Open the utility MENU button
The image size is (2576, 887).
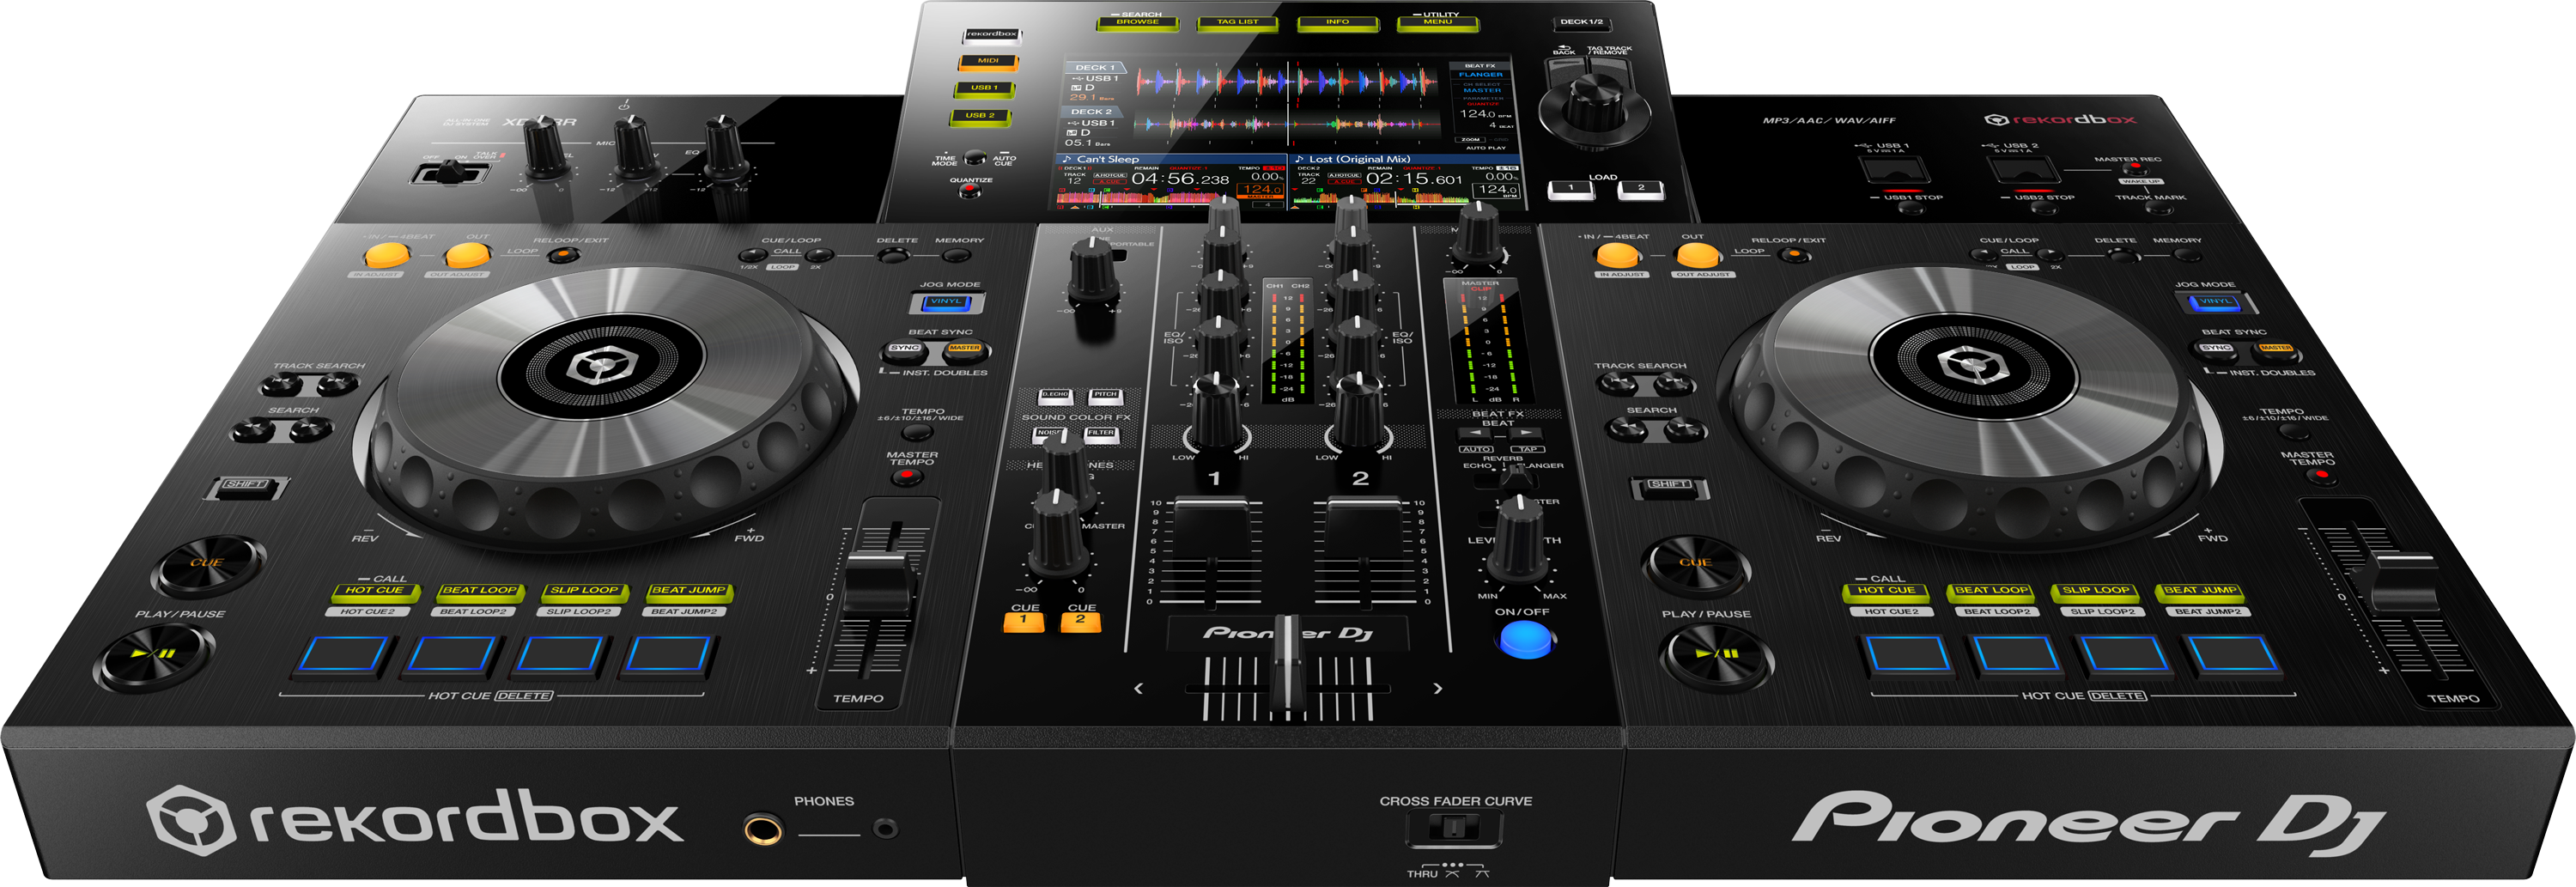[1437, 23]
